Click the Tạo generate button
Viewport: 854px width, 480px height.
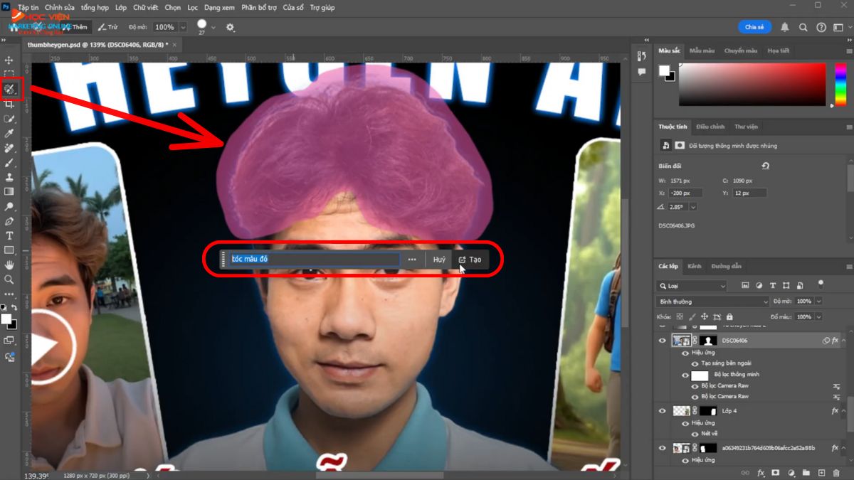[x=470, y=260]
